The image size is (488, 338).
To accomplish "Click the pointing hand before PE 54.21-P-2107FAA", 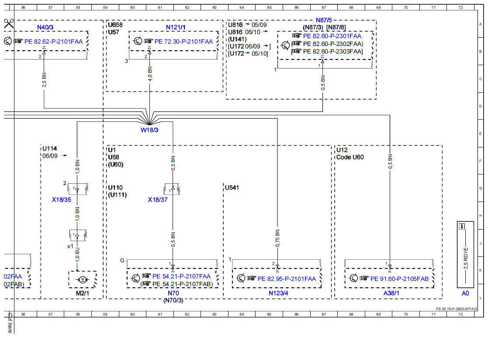I will click(146, 276).
